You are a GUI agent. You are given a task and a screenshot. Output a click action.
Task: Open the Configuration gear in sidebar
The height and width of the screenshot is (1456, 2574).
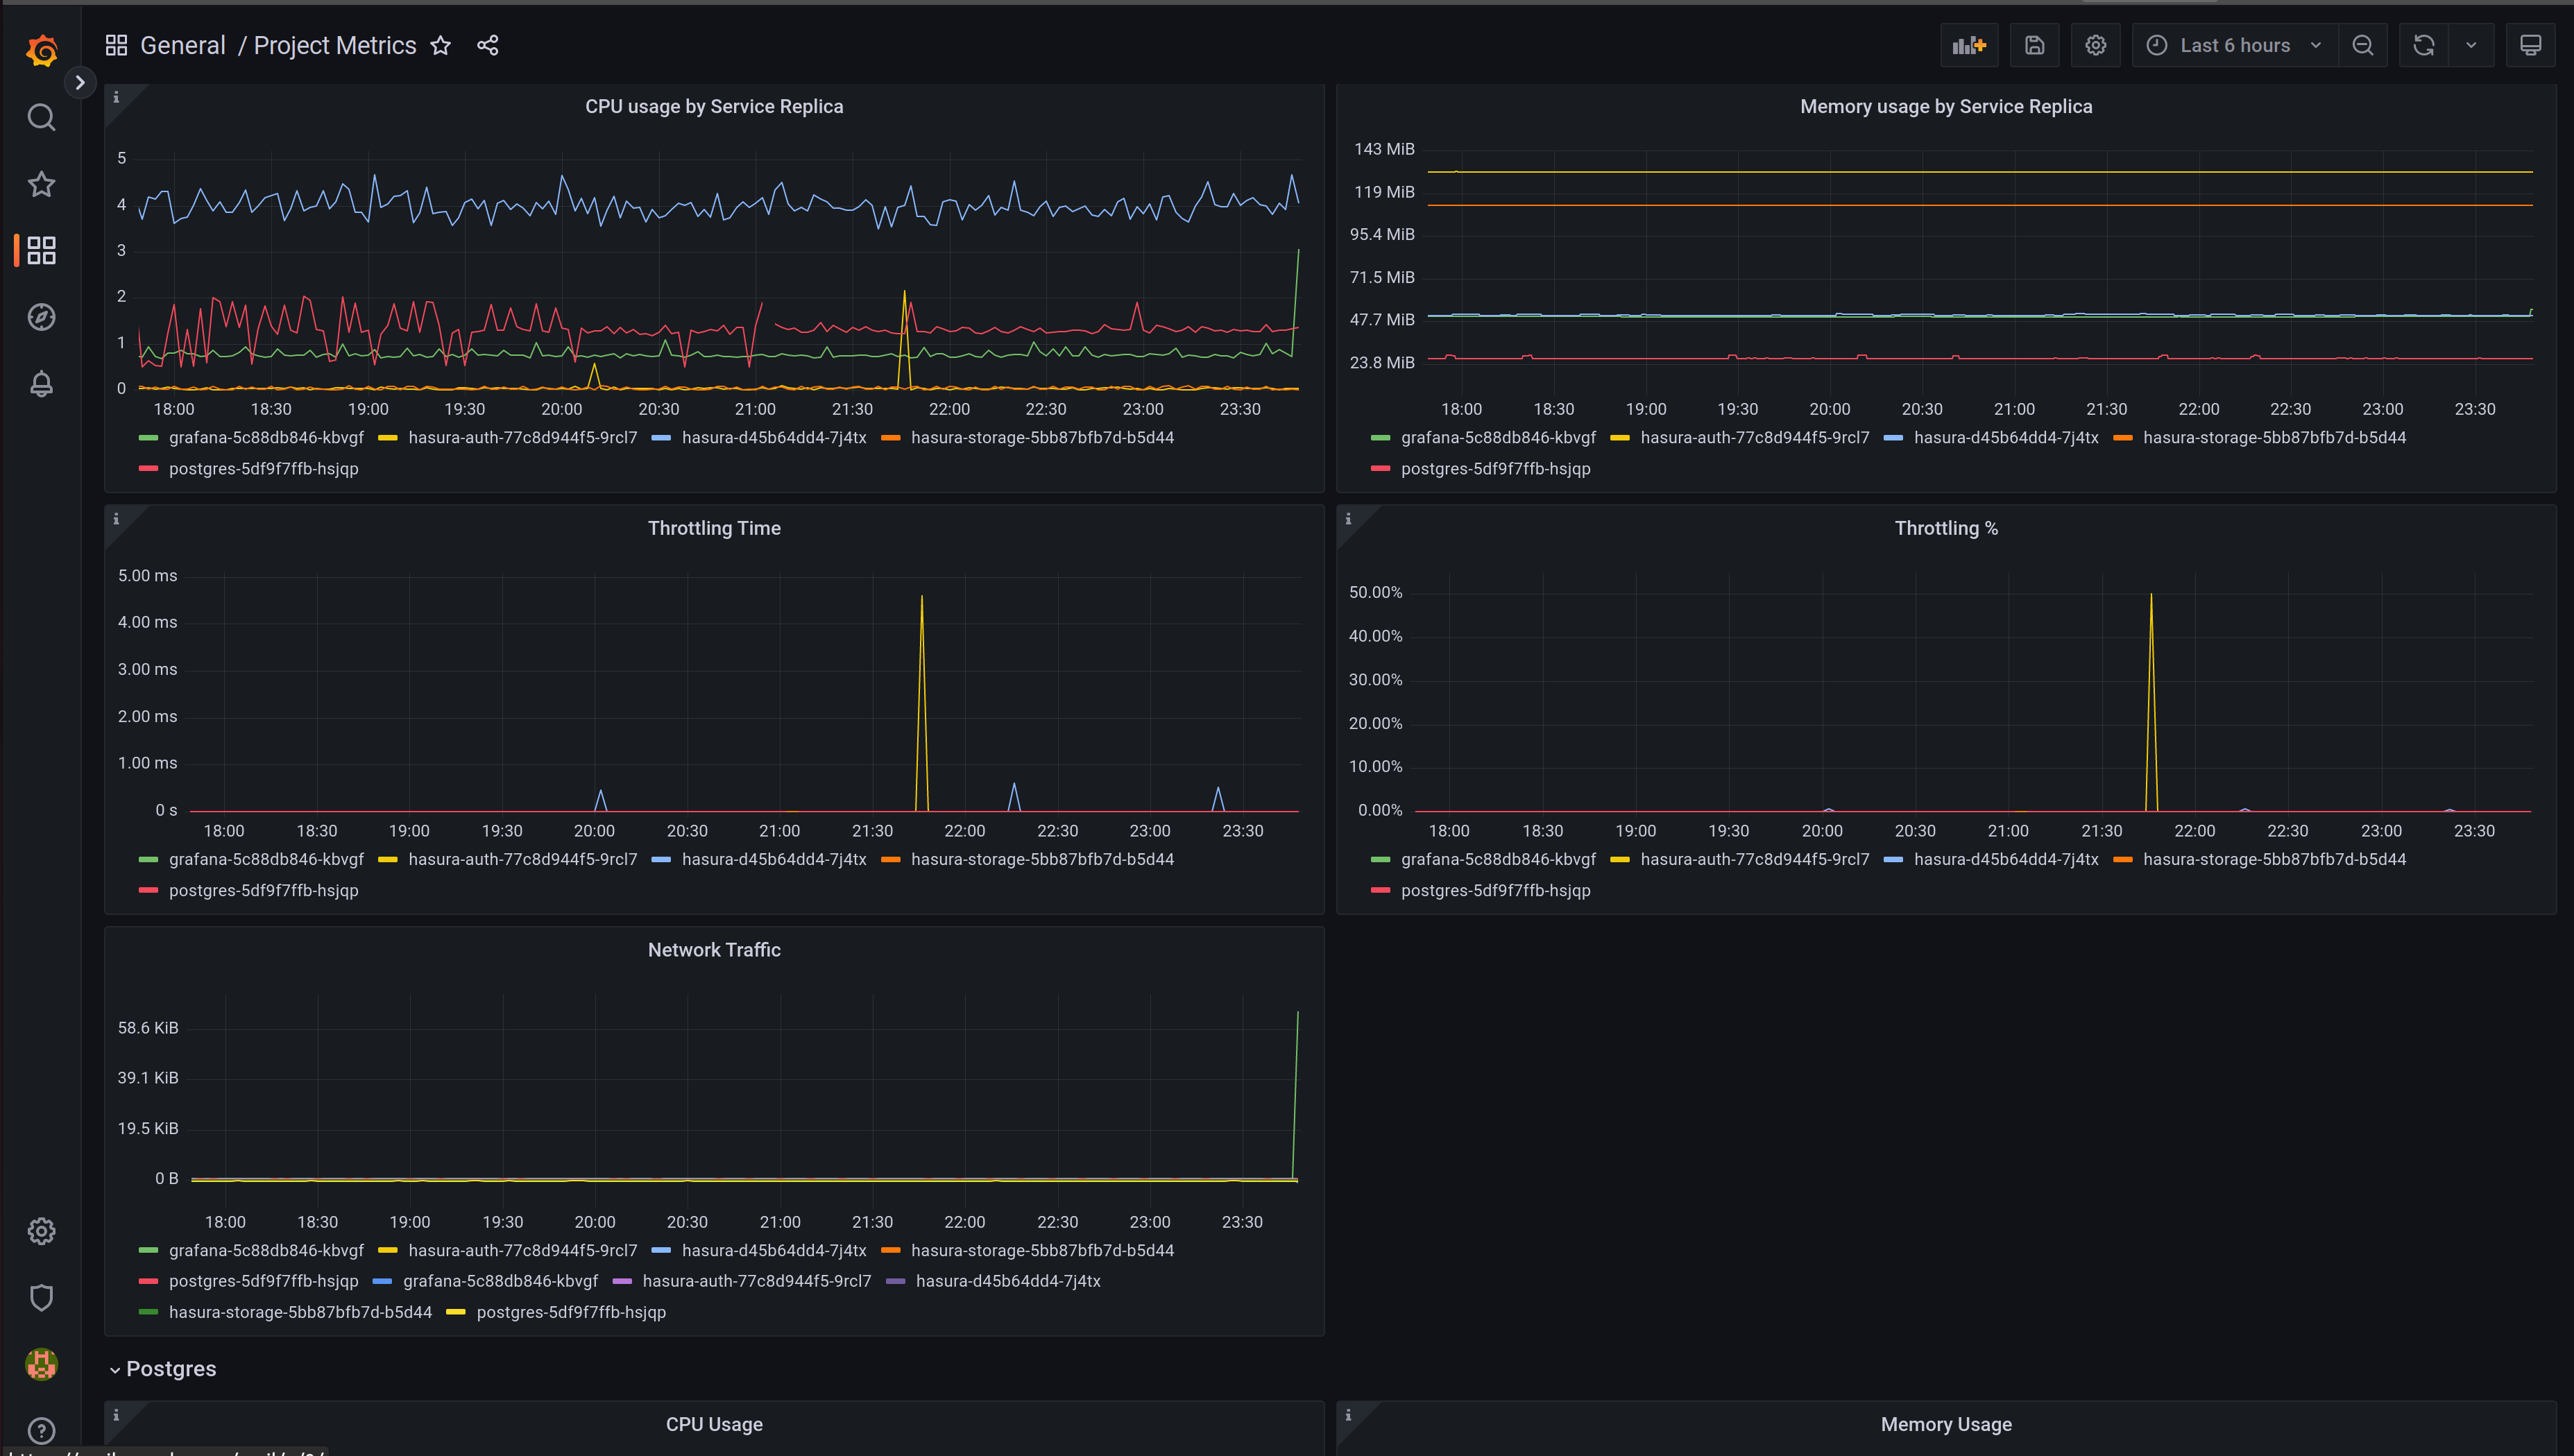(41, 1231)
